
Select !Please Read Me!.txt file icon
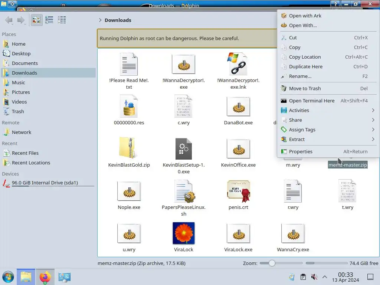(129, 64)
